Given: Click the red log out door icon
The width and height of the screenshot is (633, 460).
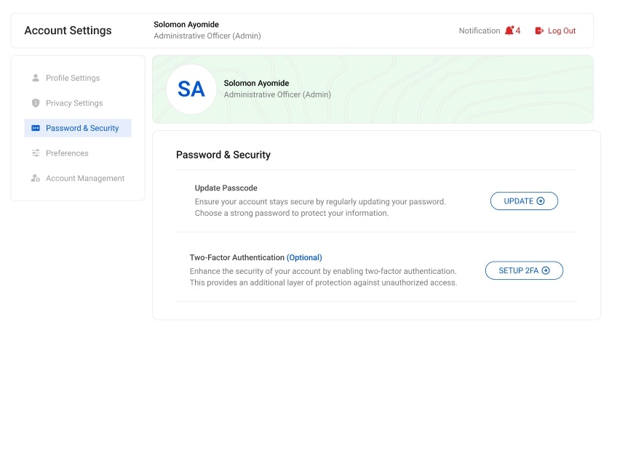Looking at the screenshot, I should [x=539, y=31].
